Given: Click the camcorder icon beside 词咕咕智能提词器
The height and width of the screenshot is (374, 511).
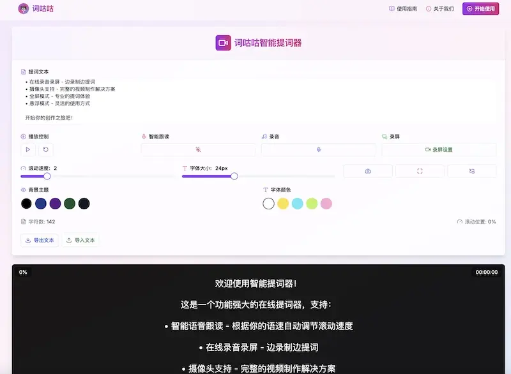Looking at the screenshot, I should (223, 43).
